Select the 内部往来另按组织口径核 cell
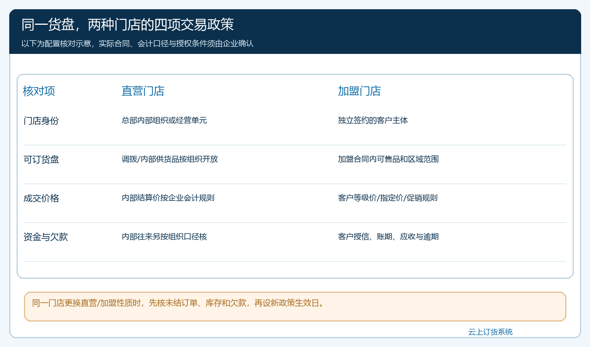The height and width of the screenshot is (347, 590). tap(164, 237)
